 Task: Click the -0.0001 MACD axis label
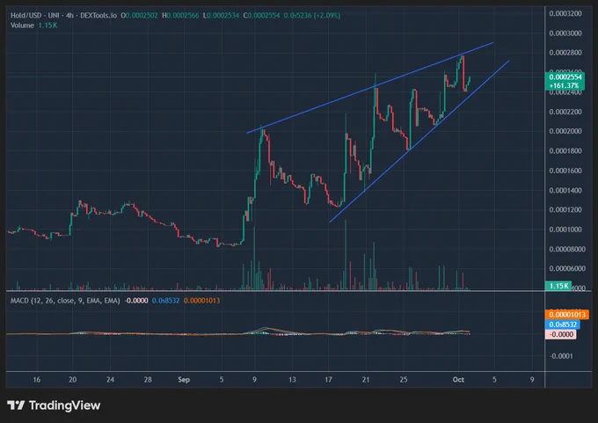561,356
